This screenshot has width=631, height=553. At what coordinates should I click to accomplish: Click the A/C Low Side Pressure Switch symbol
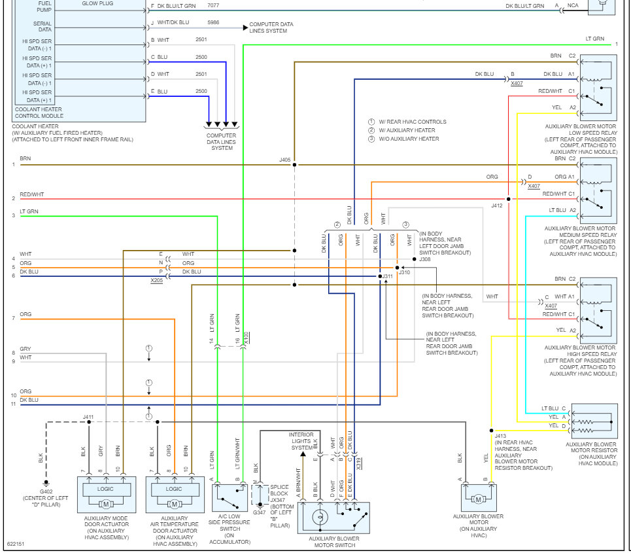(230, 498)
